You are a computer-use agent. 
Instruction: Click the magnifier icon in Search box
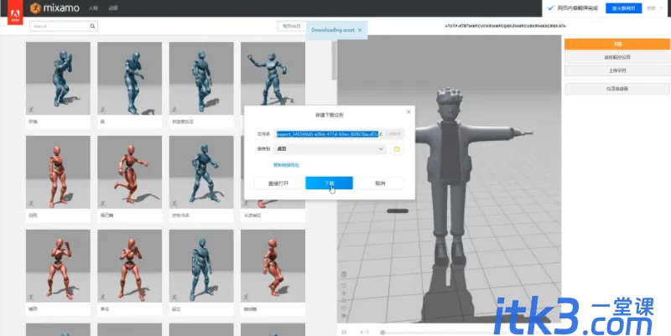click(x=92, y=26)
